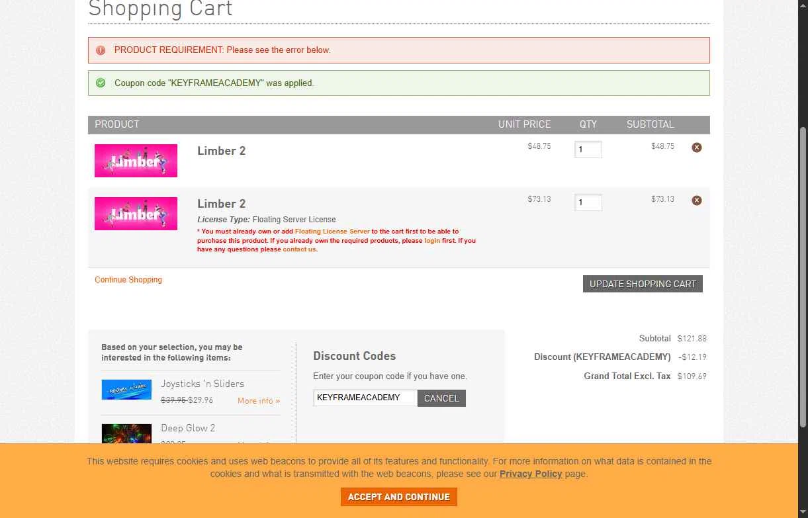
Task: Click the Subtotal value $121.88
Action: point(692,338)
